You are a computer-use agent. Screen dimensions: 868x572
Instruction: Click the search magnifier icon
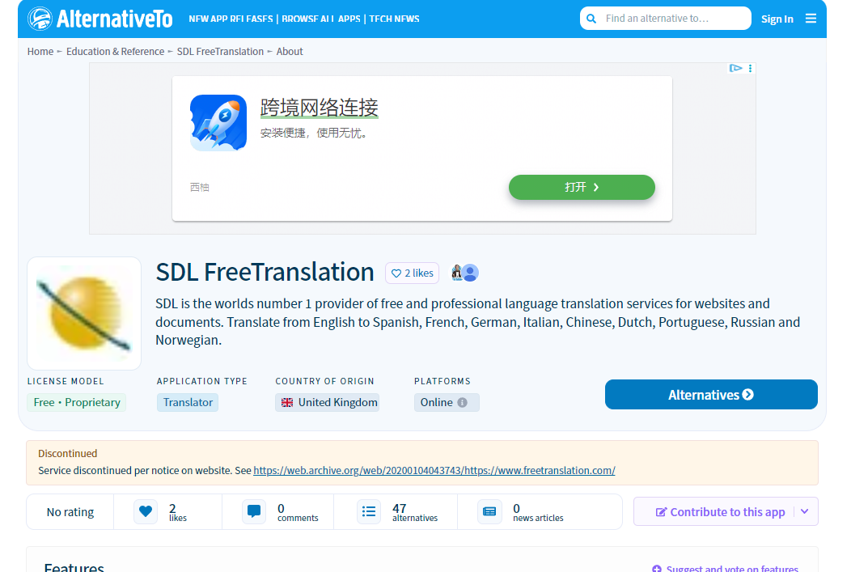(591, 19)
